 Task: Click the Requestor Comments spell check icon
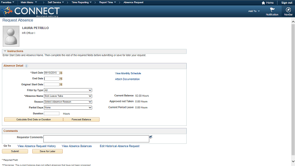click(151, 137)
